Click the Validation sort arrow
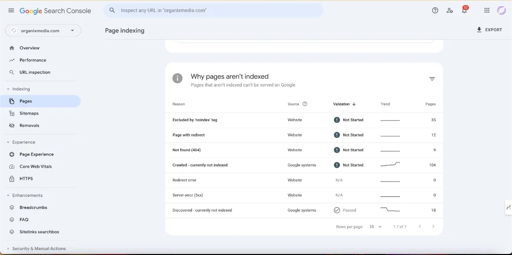Image resolution: width=512 pixels, height=255 pixels. pos(354,104)
